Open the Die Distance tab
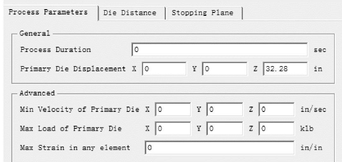Viewport: 342px width, 162px height. point(130,13)
